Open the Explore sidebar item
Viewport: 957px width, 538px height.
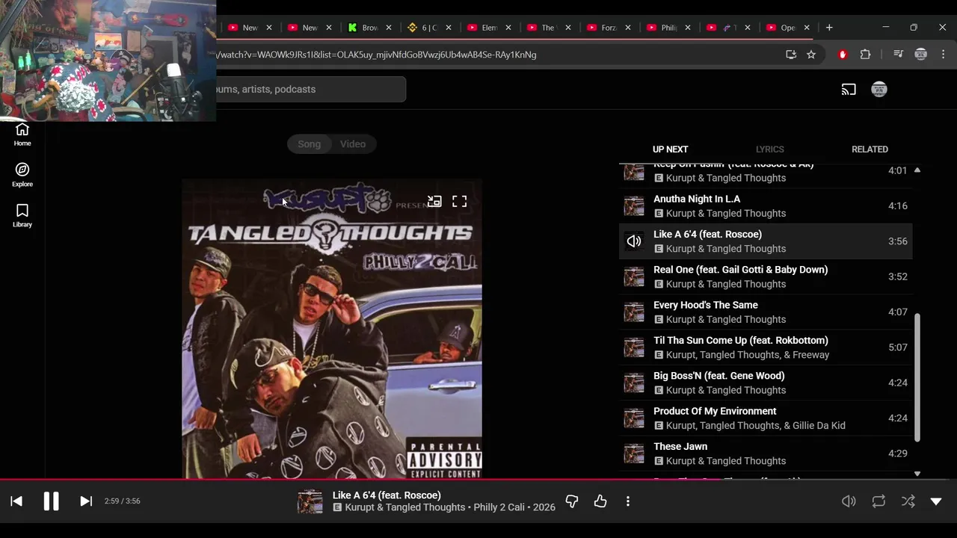coord(22,175)
